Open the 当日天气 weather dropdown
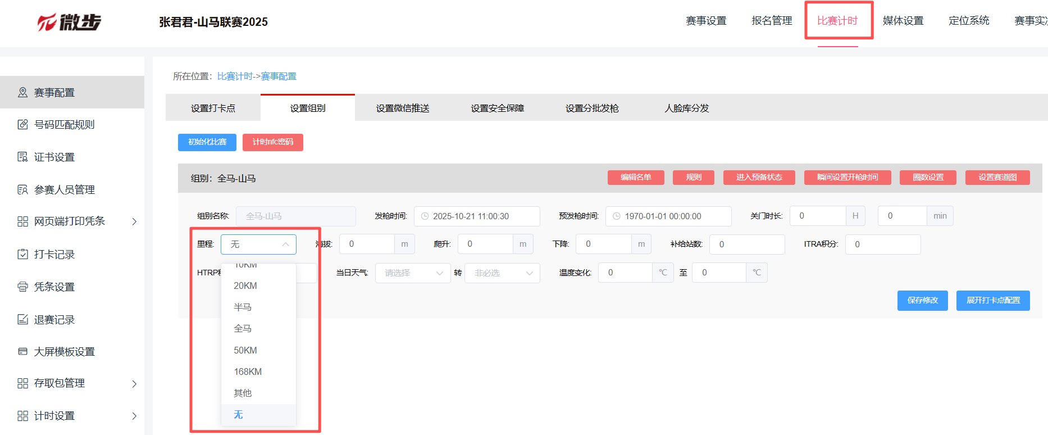 click(413, 273)
